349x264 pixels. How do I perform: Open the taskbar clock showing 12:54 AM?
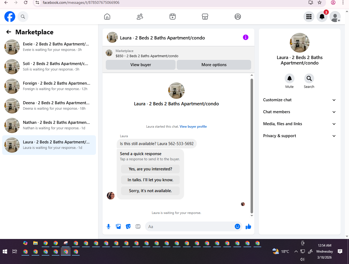tap(324, 251)
